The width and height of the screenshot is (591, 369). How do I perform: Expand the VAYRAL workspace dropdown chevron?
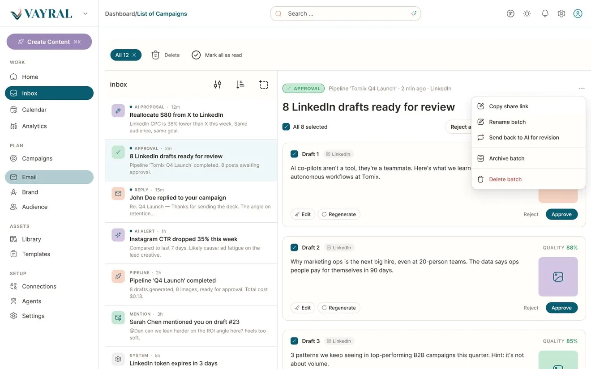pos(86,14)
